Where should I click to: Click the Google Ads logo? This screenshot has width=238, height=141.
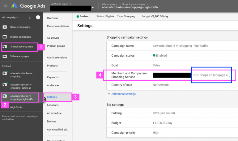tap(28, 6)
